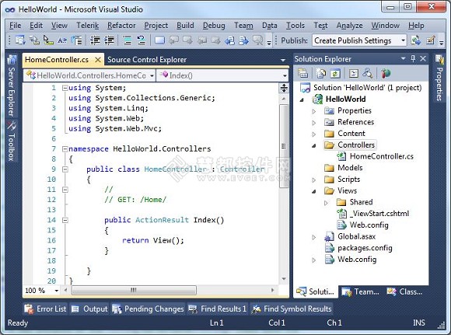Select packages.config in Solution Explorer
The image size is (451, 335).
[x=365, y=248]
